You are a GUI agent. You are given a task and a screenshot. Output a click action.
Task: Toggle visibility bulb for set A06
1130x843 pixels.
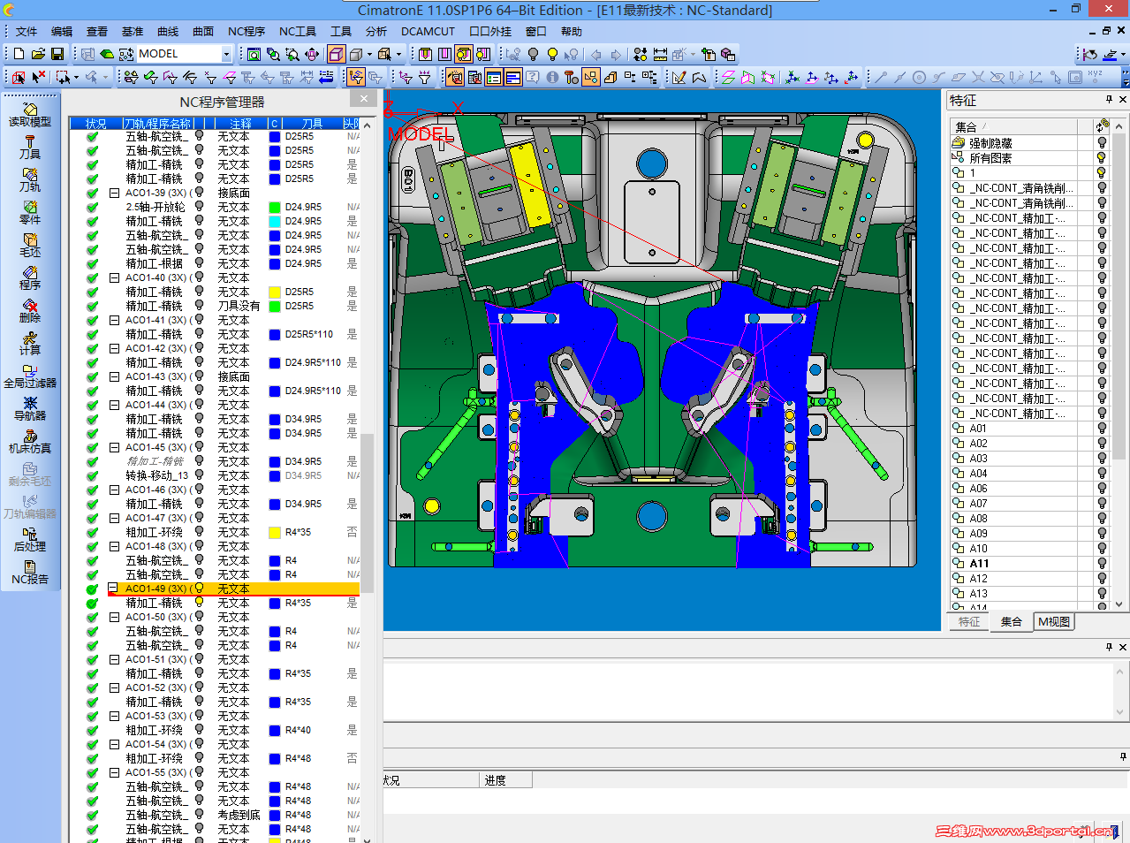1102,489
